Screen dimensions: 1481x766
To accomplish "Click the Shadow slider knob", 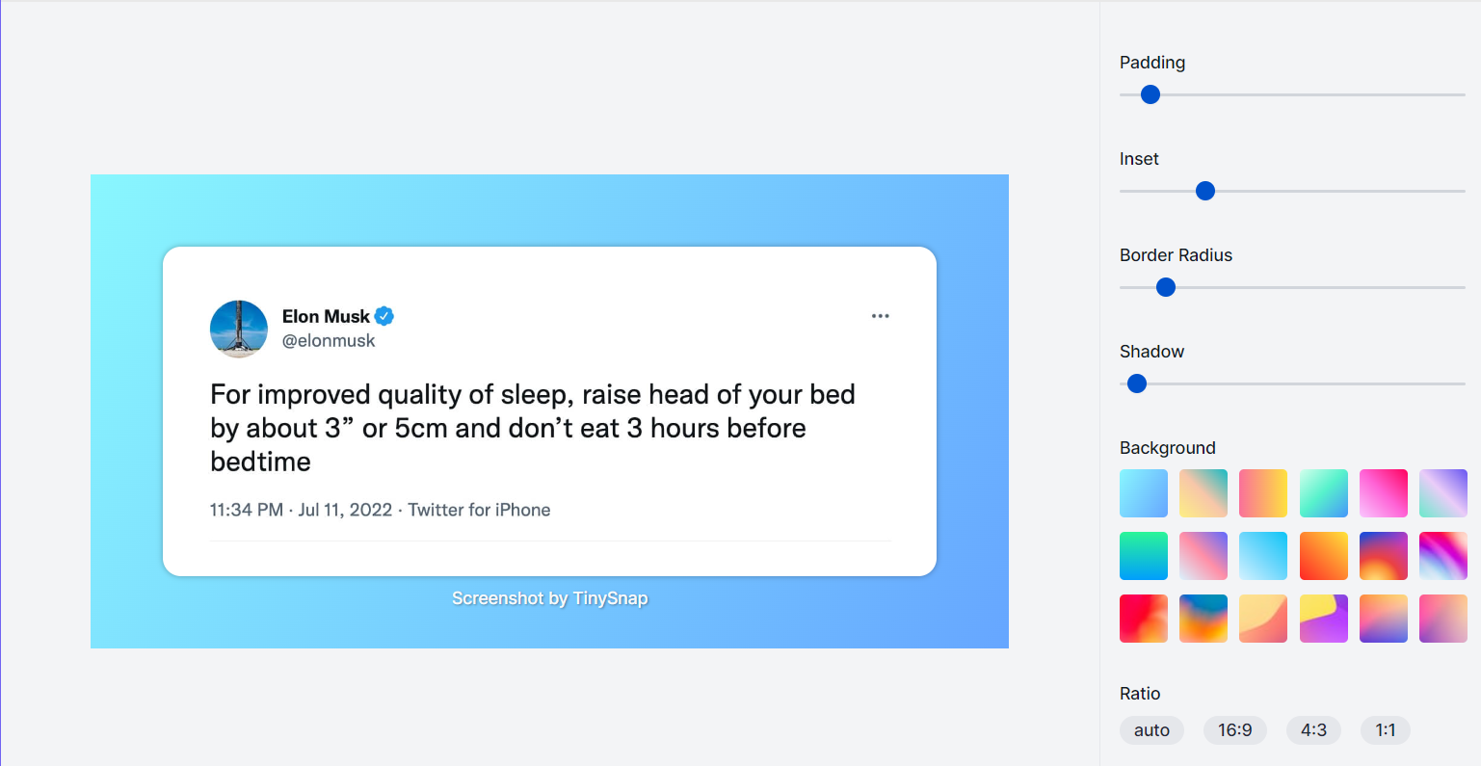I will (x=1137, y=383).
